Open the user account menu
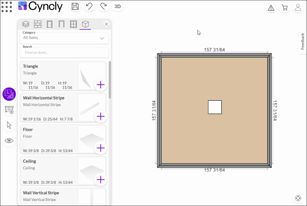This screenshot has height=206, width=307. (x=298, y=8)
